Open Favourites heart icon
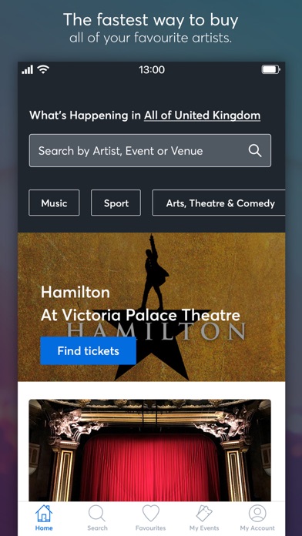 click(x=150, y=513)
